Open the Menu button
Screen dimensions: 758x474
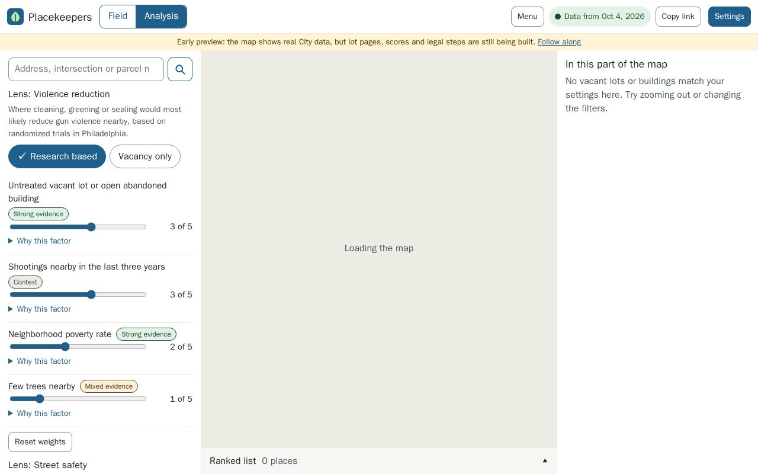tap(528, 17)
